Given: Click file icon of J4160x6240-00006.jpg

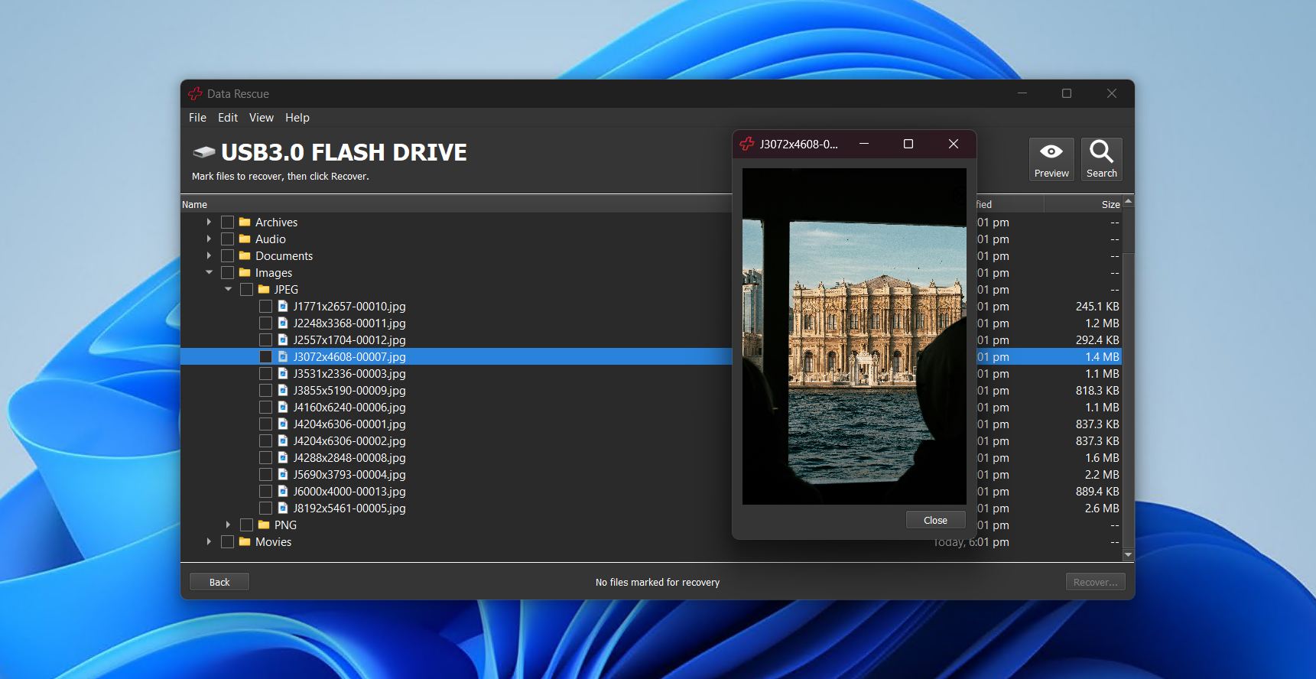Looking at the screenshot, I should (283, 407).
